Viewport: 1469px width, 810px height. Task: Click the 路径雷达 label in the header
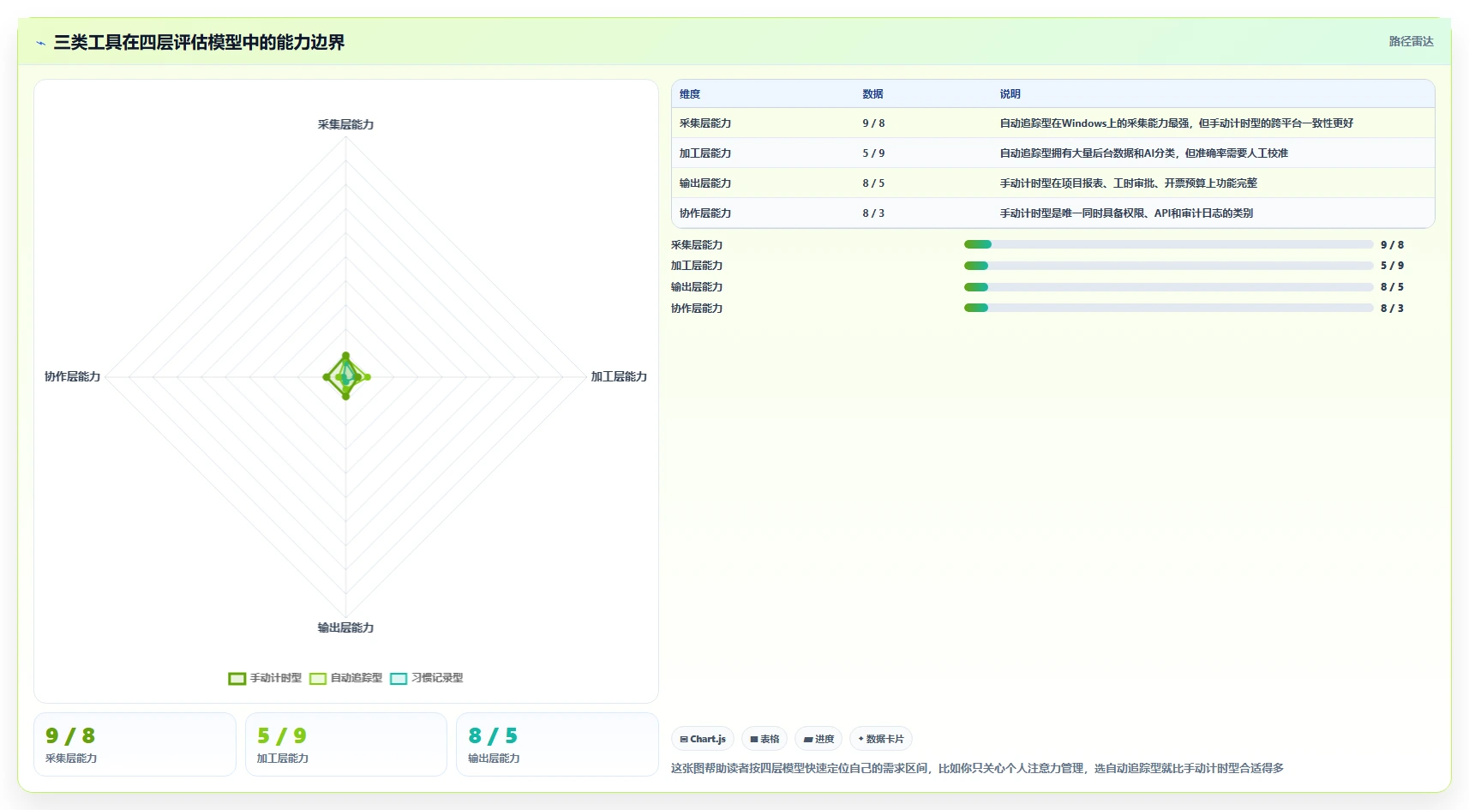pos(1411,41)
